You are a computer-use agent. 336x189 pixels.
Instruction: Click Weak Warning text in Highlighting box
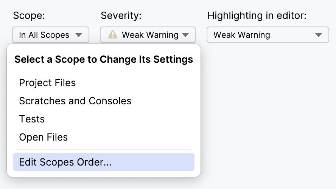tap(242, 35)
